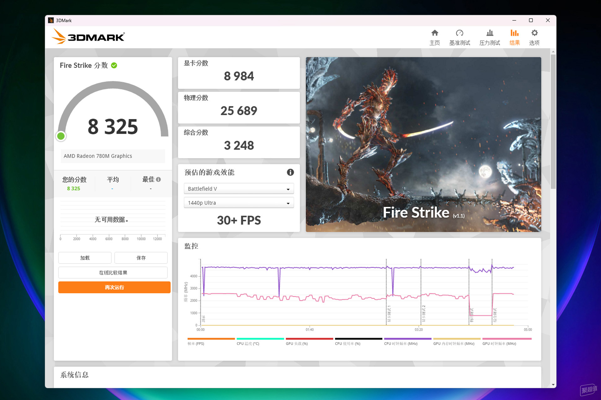Minimize the 3DMark window
This screenshot has width=601, height=400.
(514, 20)
